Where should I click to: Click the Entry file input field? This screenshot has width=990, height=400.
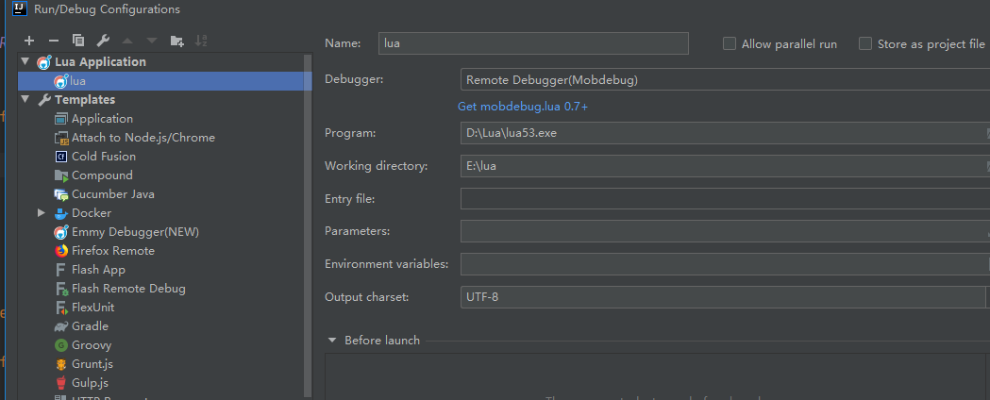[x=723, y=199]
